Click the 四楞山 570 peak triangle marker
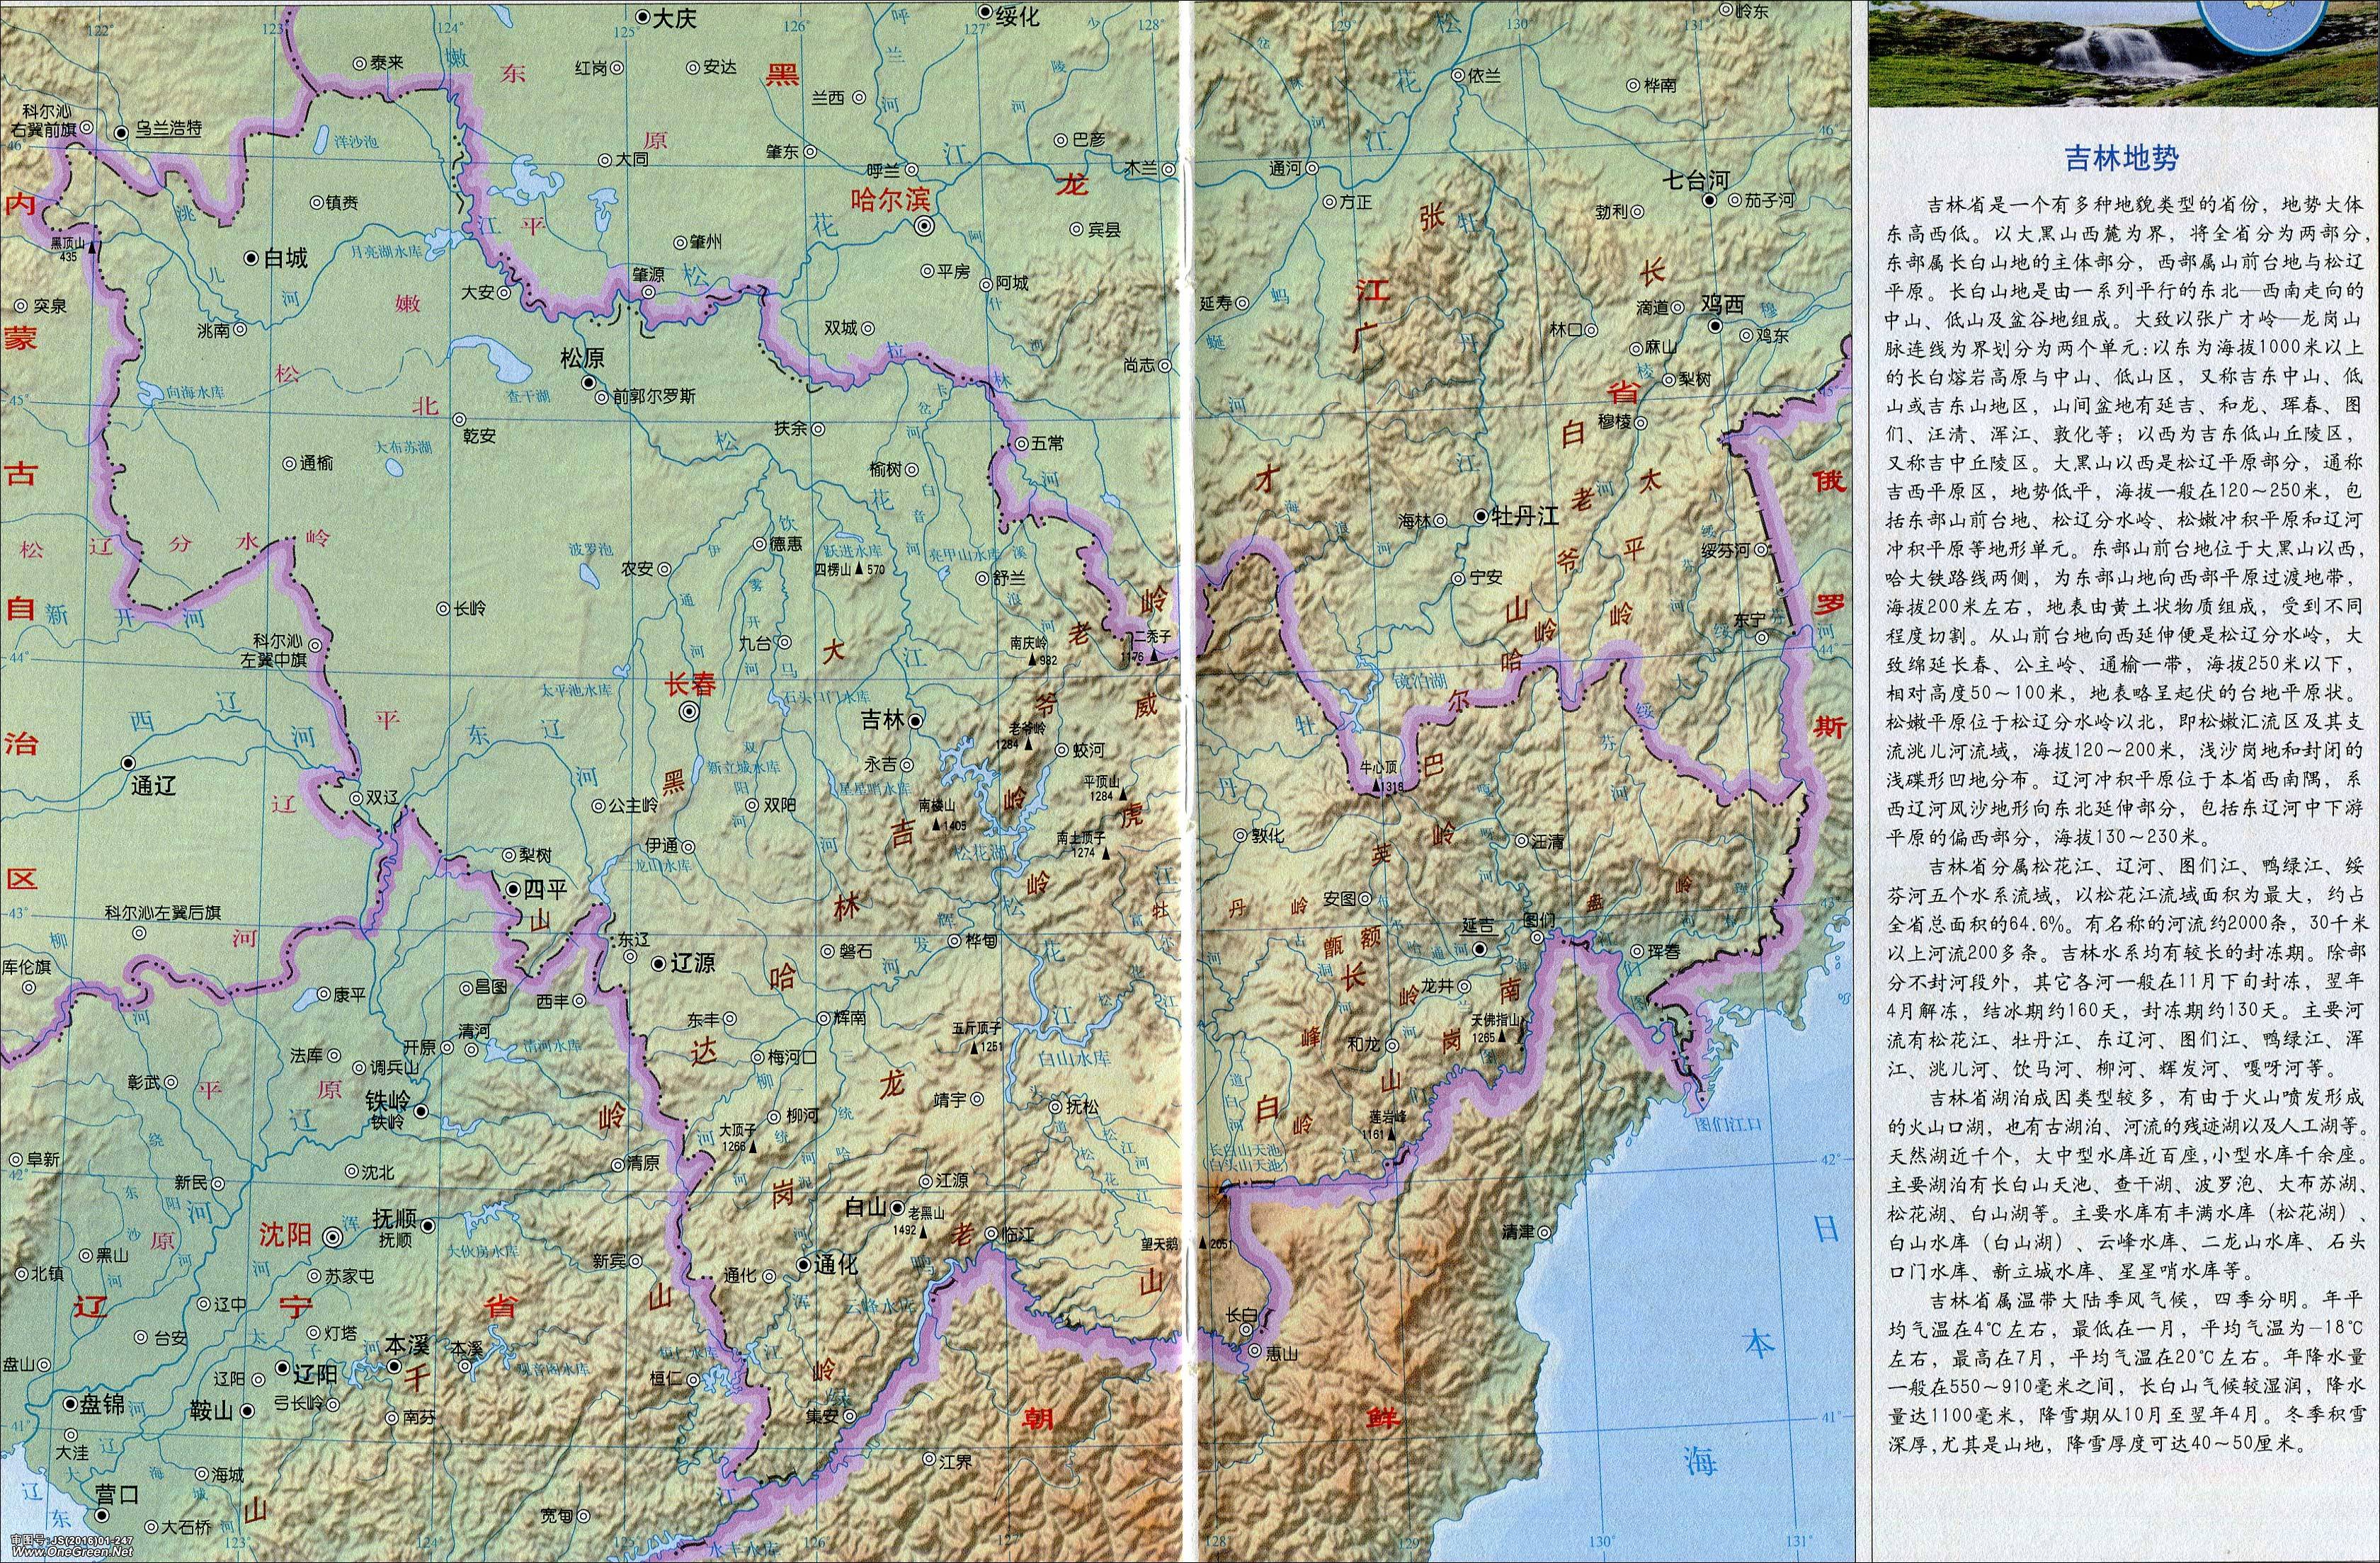Viewport: 2380px width, 1563px height. (x=860, y=571)
